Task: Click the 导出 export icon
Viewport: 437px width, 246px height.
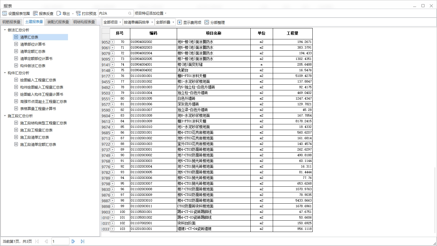Action: pos(59,13)
